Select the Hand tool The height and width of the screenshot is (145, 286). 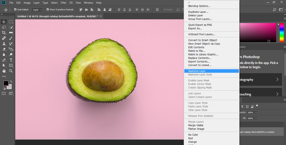pos(4,71)
